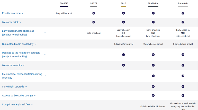This screenshot has height=110, width=198.
Task: Select the Diamond tier column header
Action: coord(183,3)
